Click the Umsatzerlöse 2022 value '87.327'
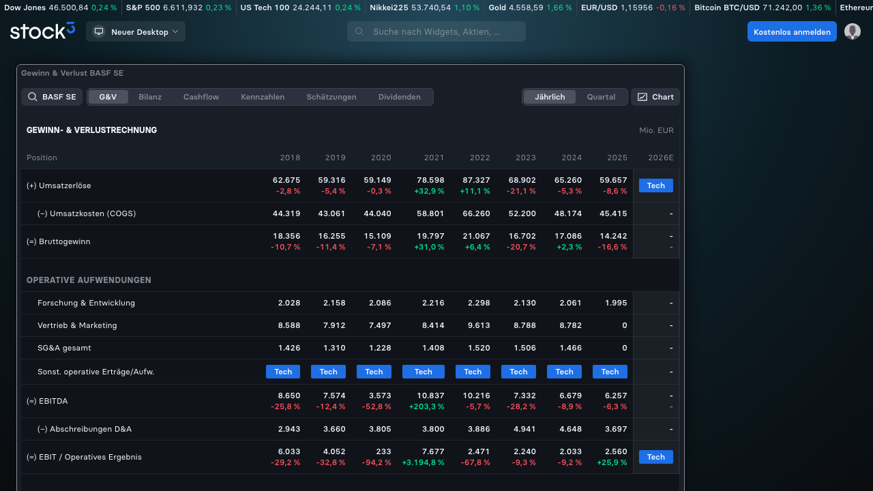Viewport: 873px width, 491px height. coord(476,180)
